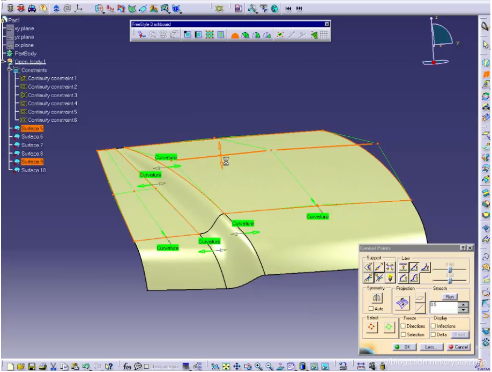Click Cancel in Control Points dialog

coord(458,347)
